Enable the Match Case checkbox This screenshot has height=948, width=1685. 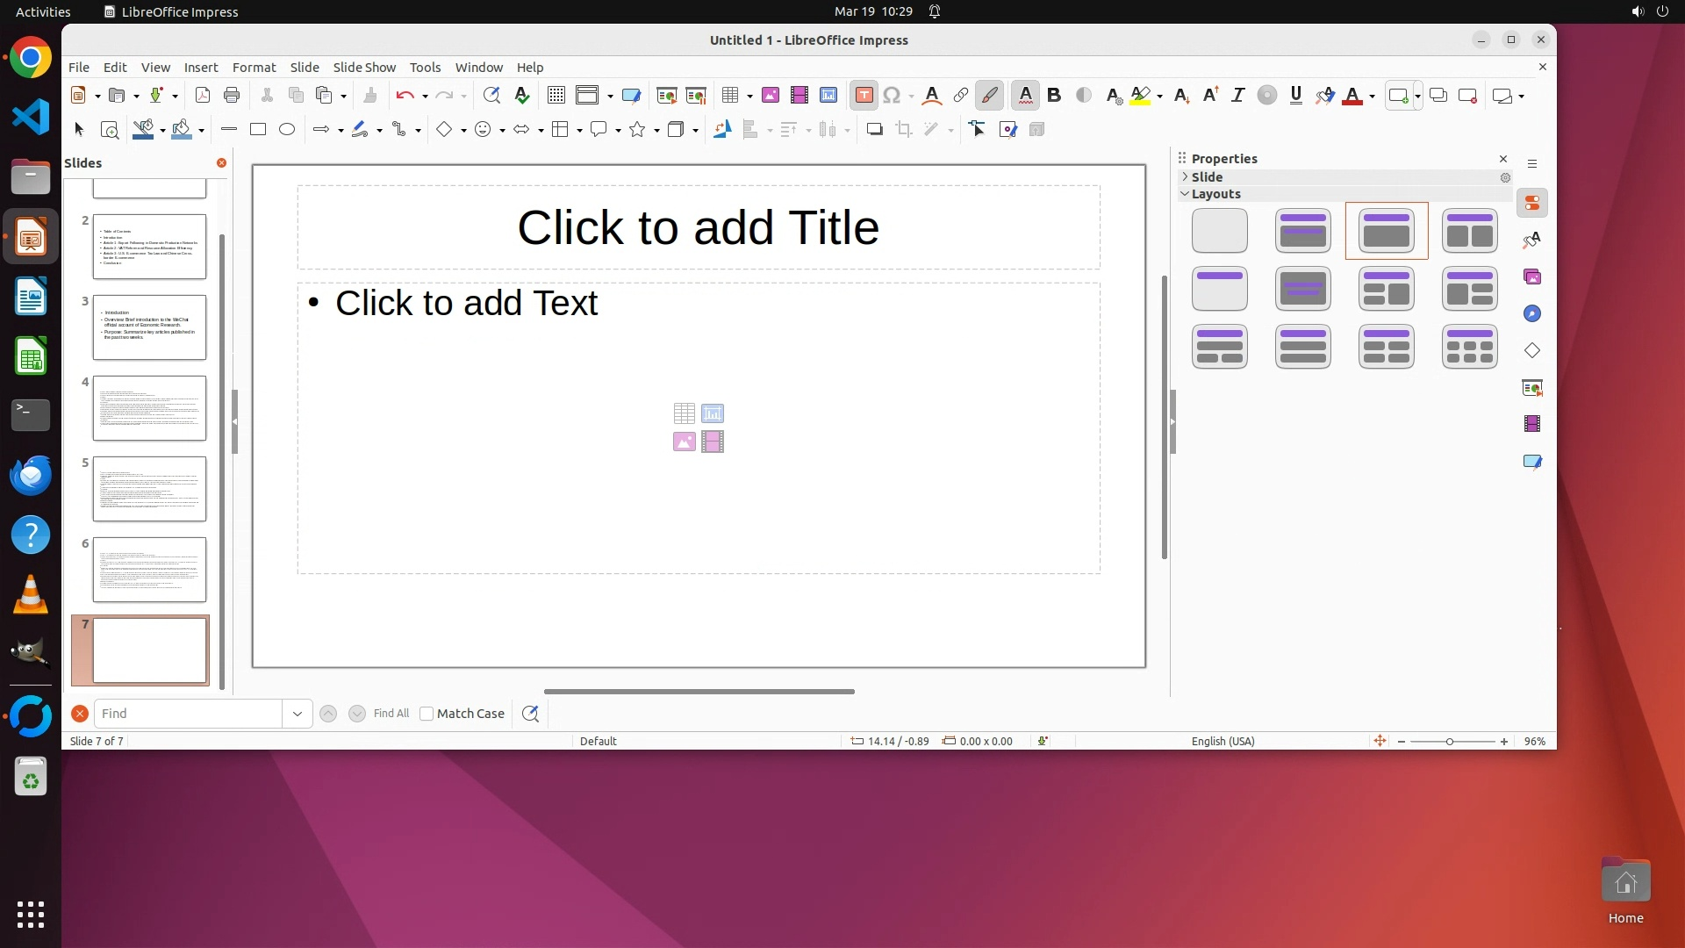pos(427,714)
